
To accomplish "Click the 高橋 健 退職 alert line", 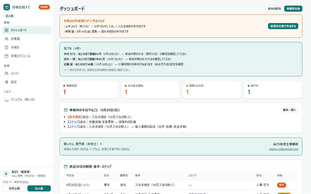I will pos(96,32).
